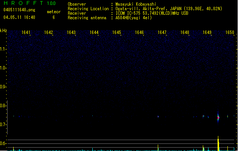Click the meteor label
Viewport: 238px width, 151px height.
click(54, 12)
